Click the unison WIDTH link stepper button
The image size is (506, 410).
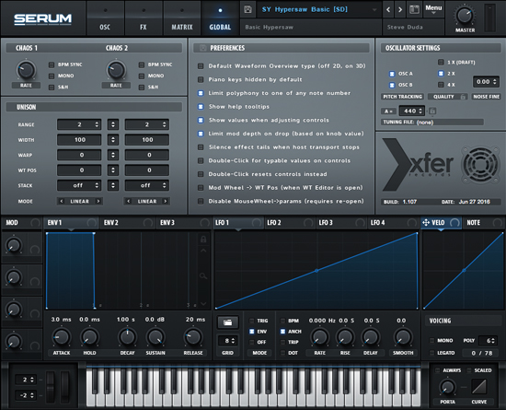coord(113,139)
